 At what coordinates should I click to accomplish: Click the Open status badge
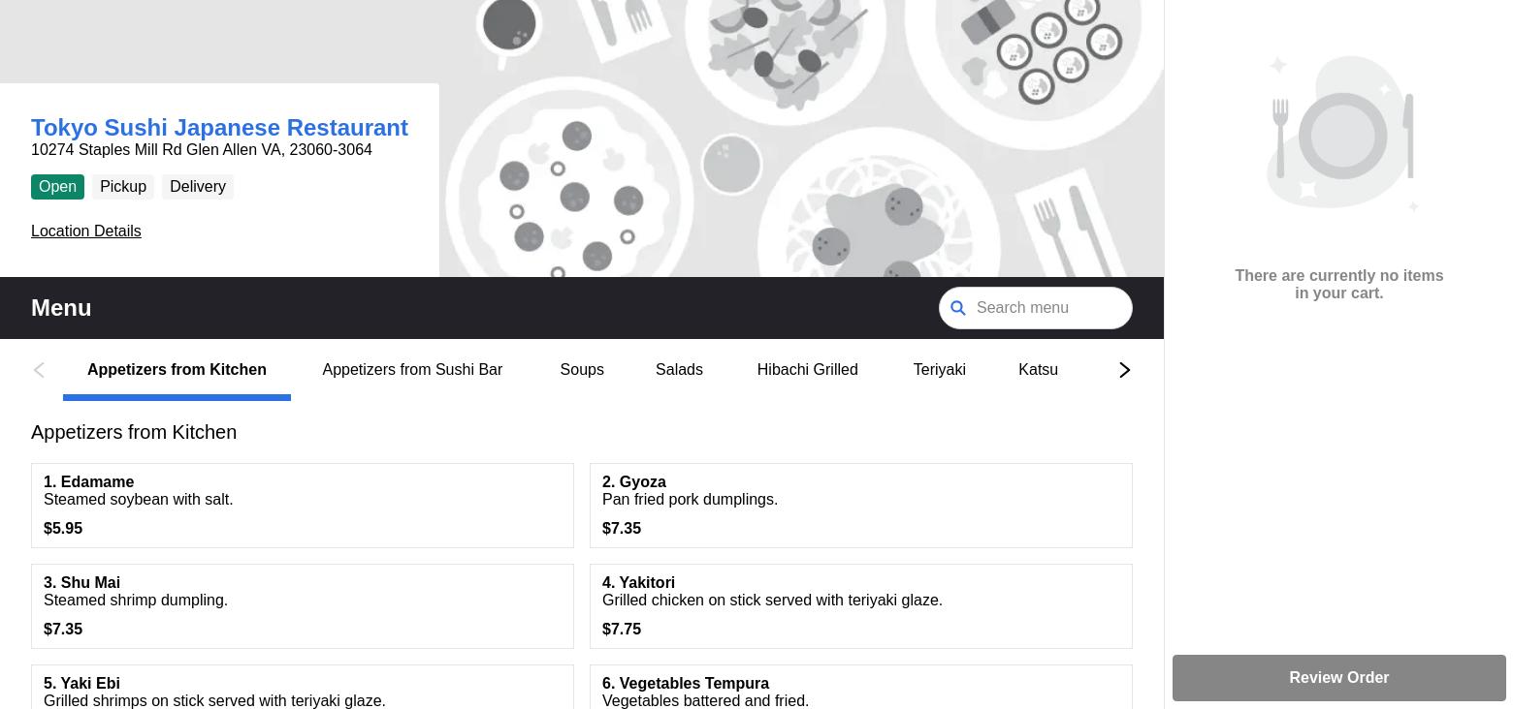57,187
